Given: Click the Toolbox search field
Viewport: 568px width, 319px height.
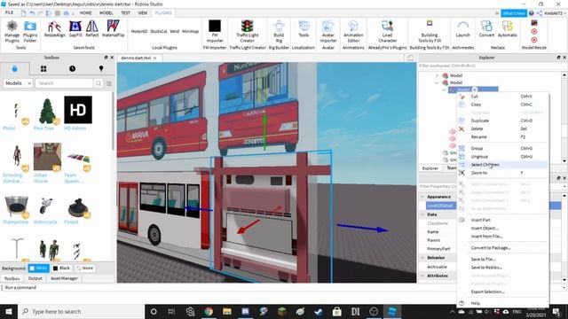Looking at the screenshot, I should (64, 83).
